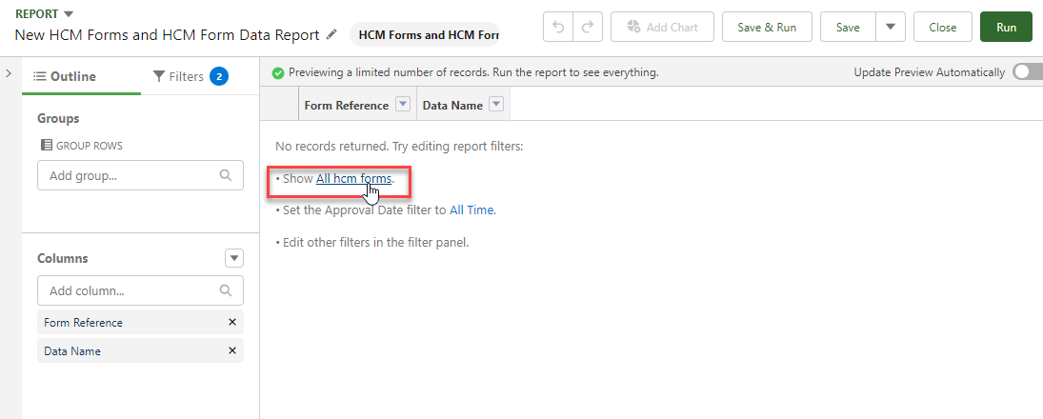Open the Form Reference column header dropdown
Screen dimensions: 1043x419
(402, 105)
